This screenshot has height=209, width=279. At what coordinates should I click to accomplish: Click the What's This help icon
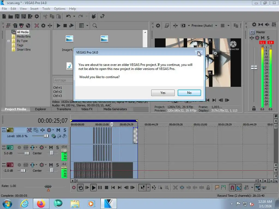(102, 17)
